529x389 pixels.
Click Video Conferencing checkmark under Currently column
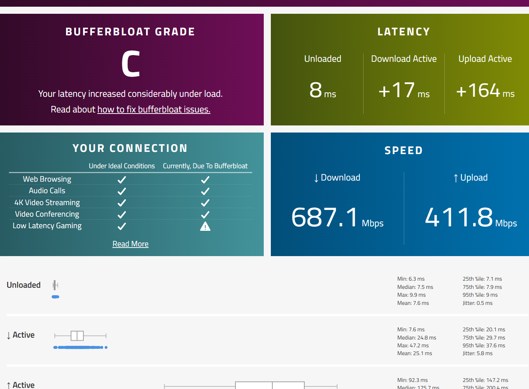[205, 215]
